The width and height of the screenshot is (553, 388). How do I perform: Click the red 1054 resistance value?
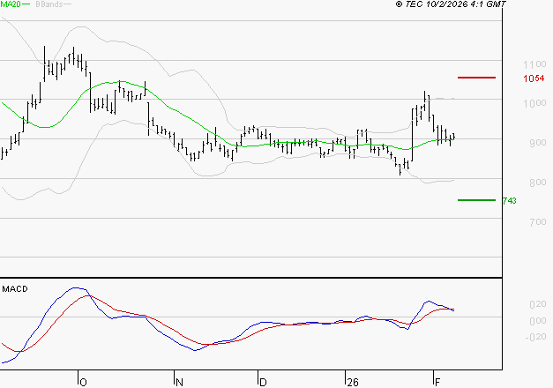click(534, 78)
